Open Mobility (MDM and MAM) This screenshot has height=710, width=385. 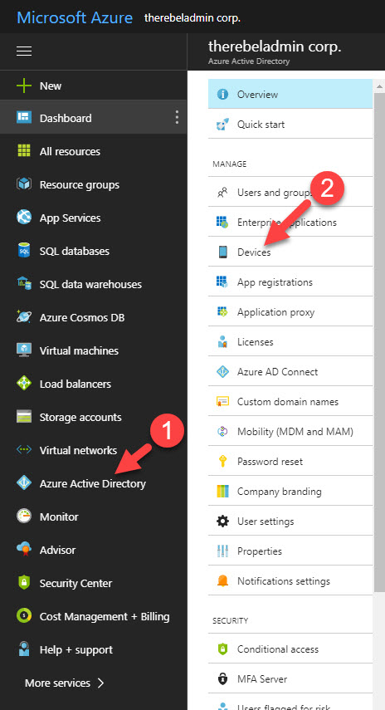290,432
